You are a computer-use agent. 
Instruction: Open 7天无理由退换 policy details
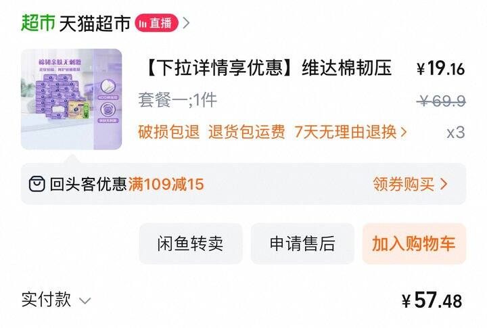click(x=346, y=132)
